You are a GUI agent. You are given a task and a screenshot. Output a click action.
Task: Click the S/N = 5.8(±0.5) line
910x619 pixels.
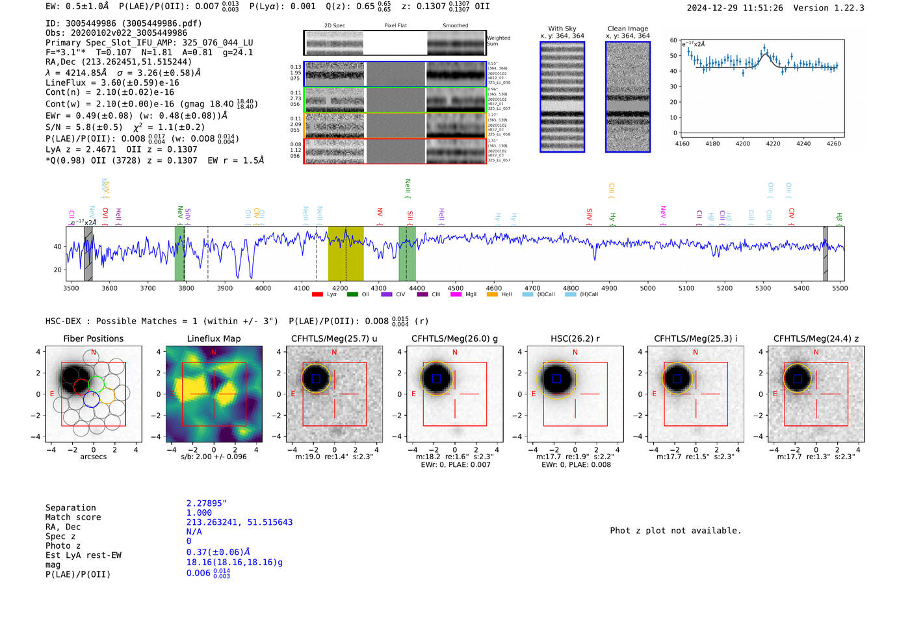[125, 127]
